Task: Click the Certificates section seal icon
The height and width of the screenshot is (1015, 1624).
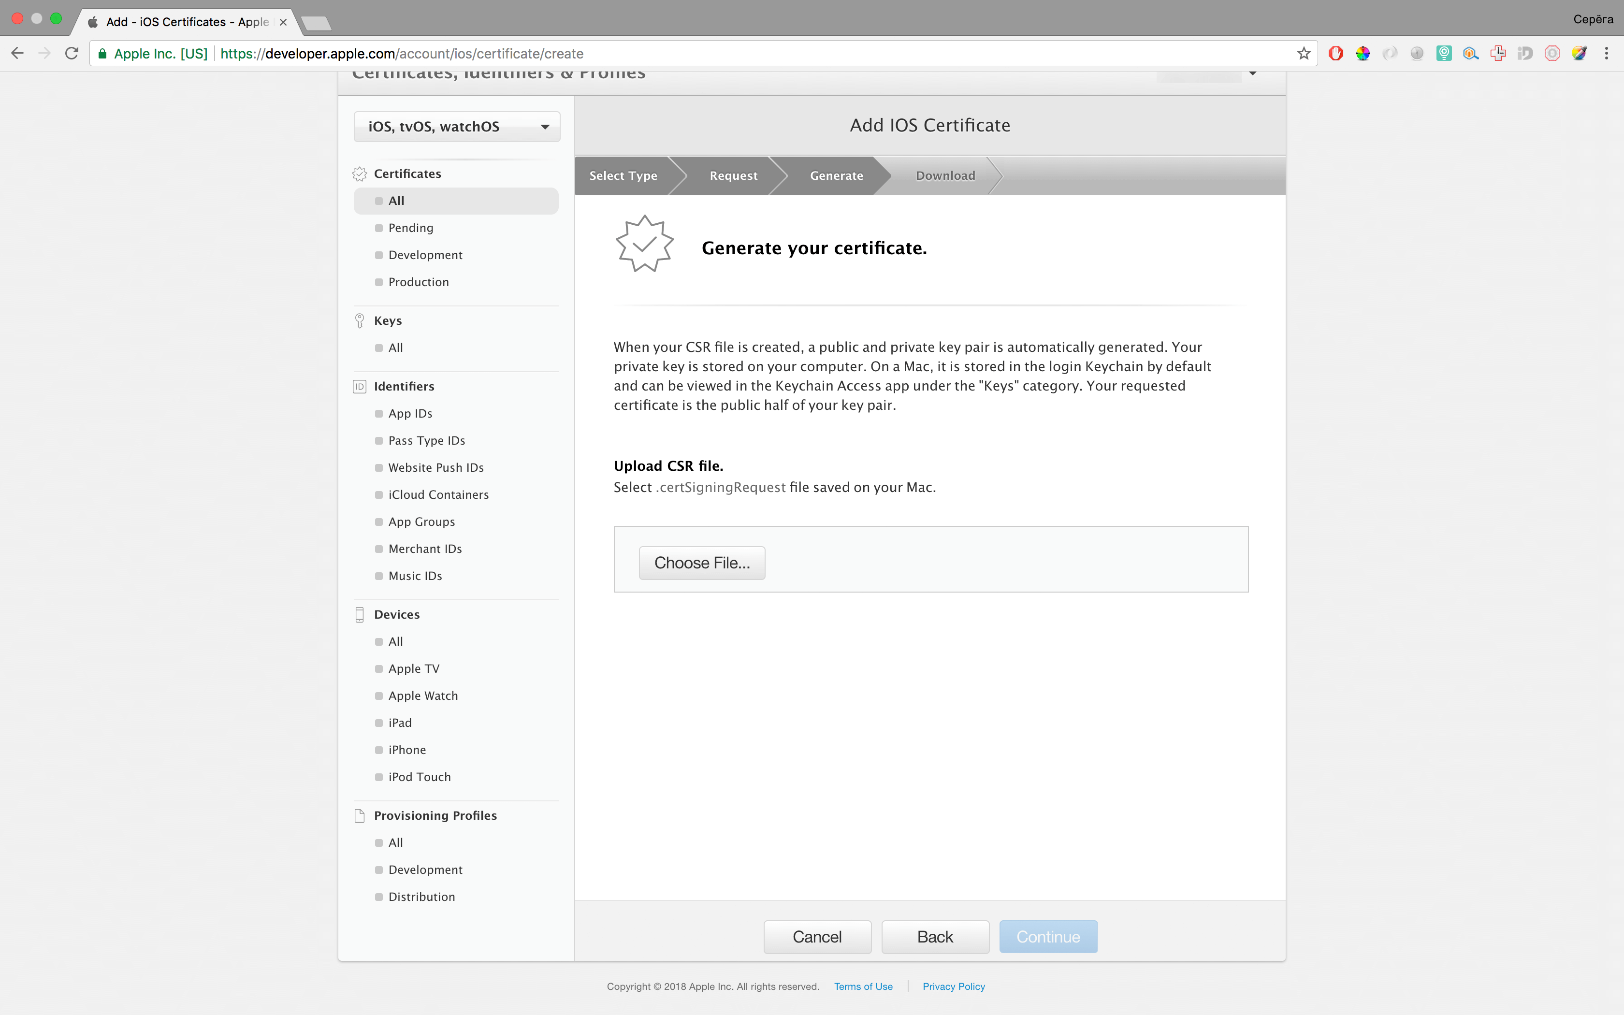Action: (x=360, y=174)
